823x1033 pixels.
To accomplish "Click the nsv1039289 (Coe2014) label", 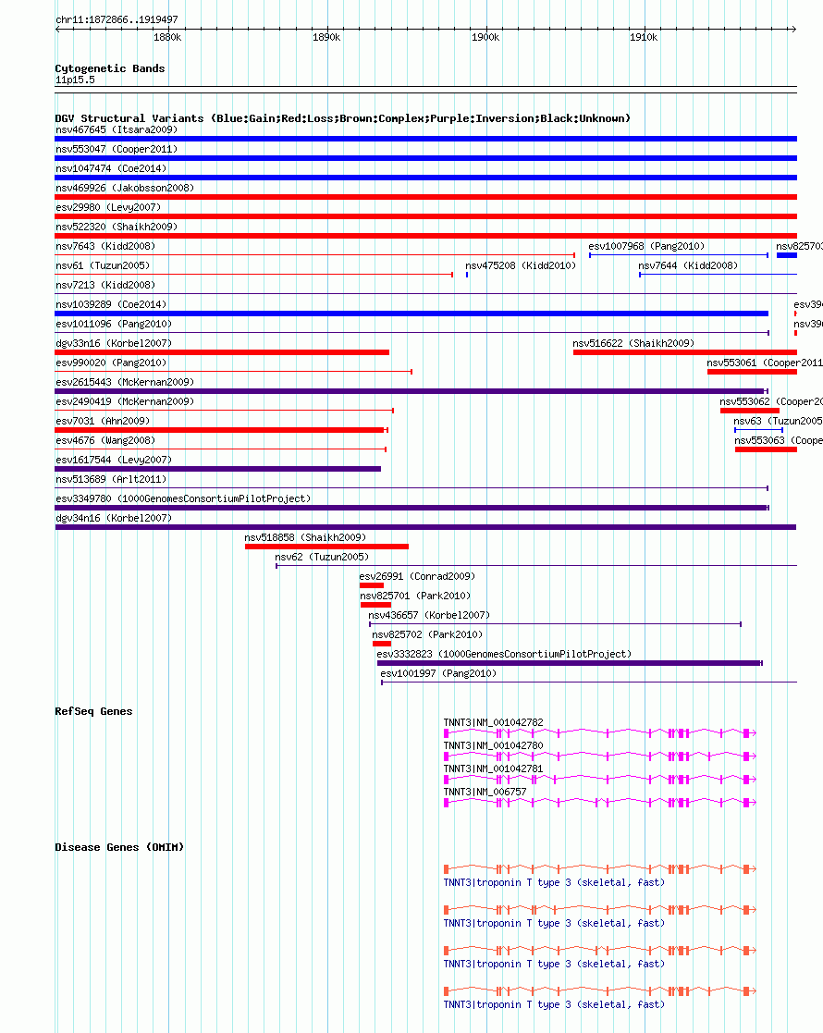I will click(x=111, y=304).
